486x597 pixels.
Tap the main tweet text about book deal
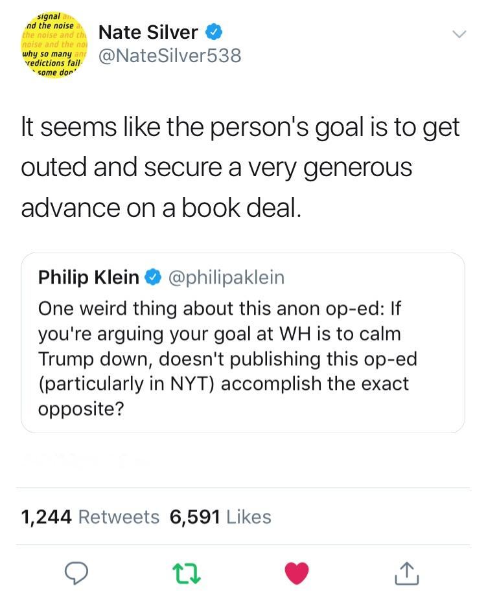[x=240, y=167]
